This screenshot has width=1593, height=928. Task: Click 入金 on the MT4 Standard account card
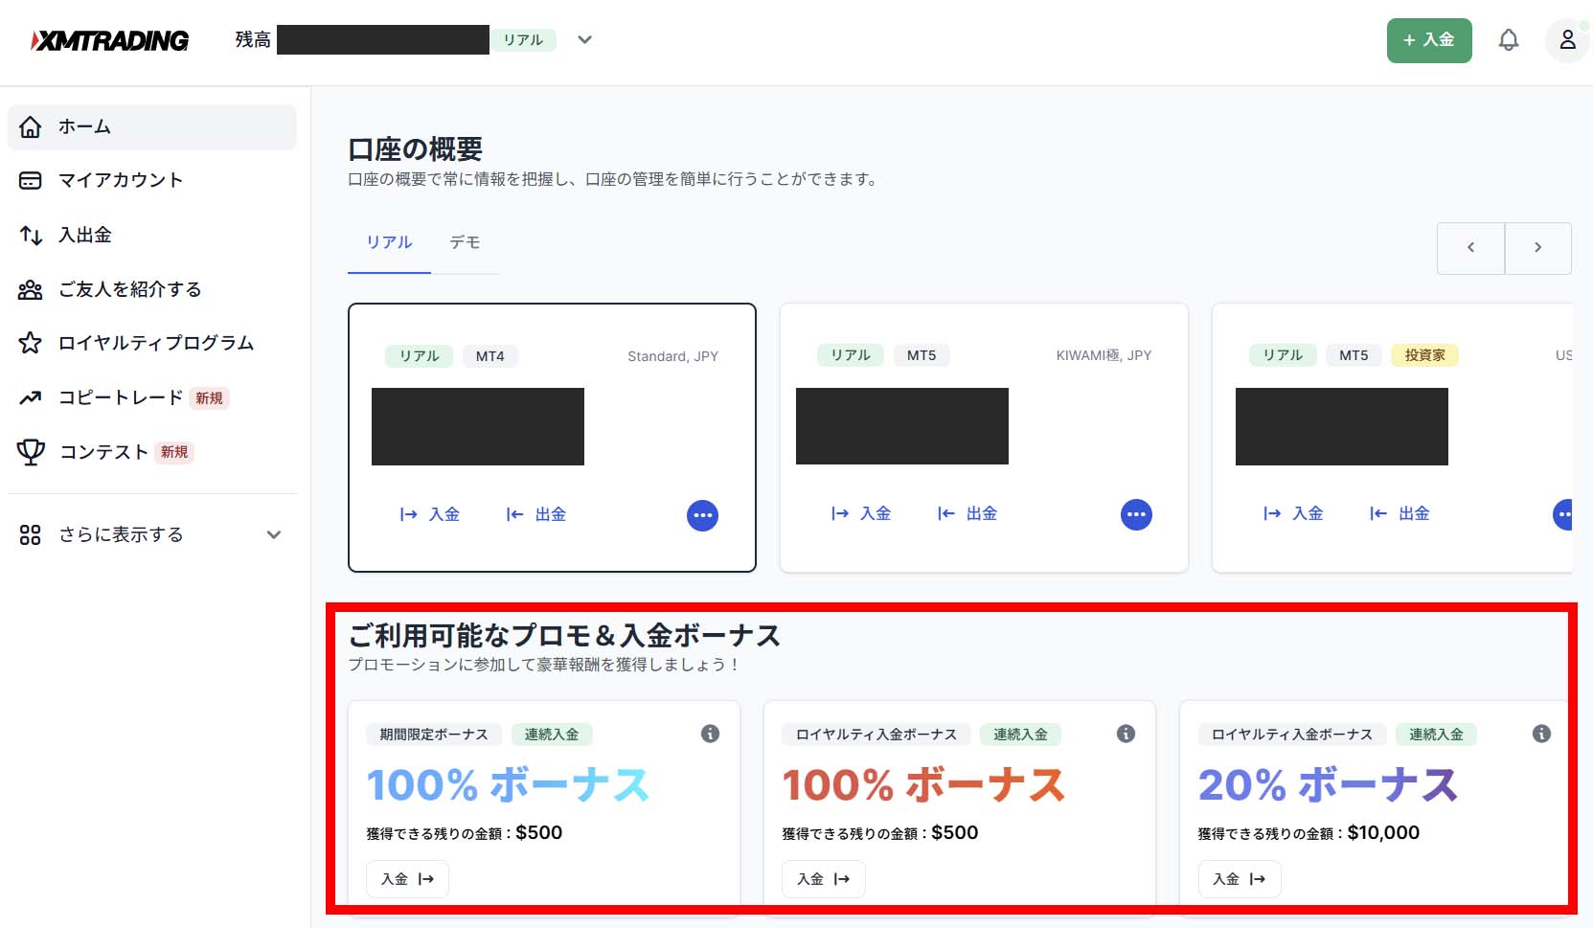click(429, 514)
